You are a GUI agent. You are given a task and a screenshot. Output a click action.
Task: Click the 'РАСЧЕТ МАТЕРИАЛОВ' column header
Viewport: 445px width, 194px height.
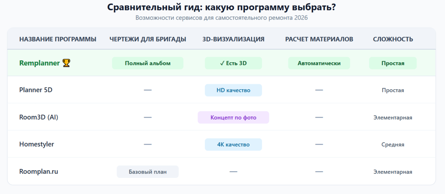tap(319, 39)
